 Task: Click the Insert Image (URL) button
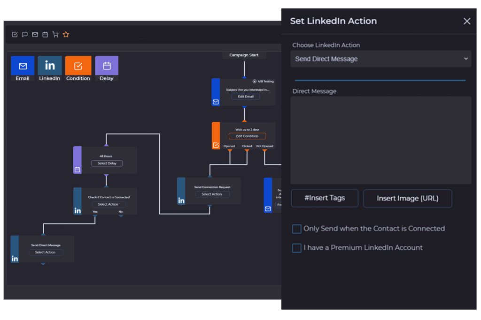(x=407, y=198)
